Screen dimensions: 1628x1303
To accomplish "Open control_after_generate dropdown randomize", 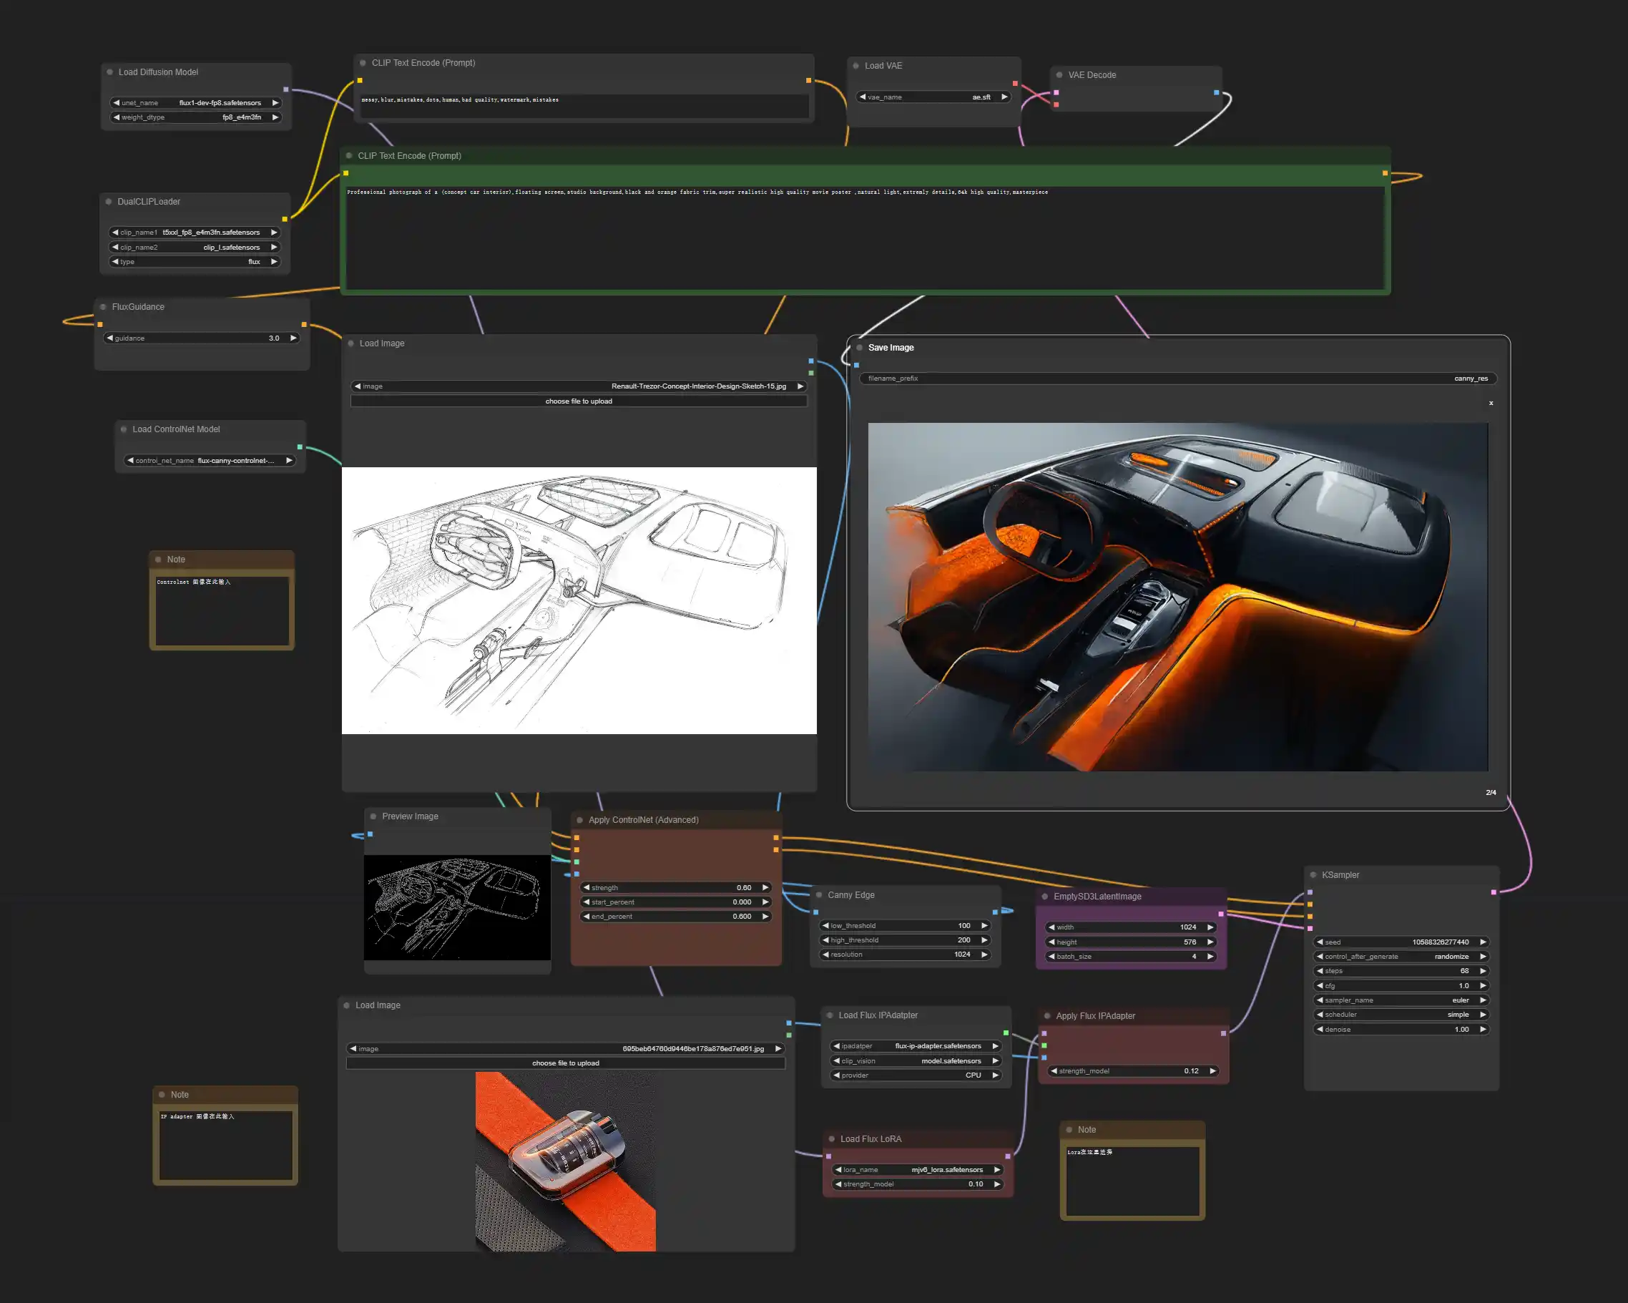I will tap(1401, 956).
